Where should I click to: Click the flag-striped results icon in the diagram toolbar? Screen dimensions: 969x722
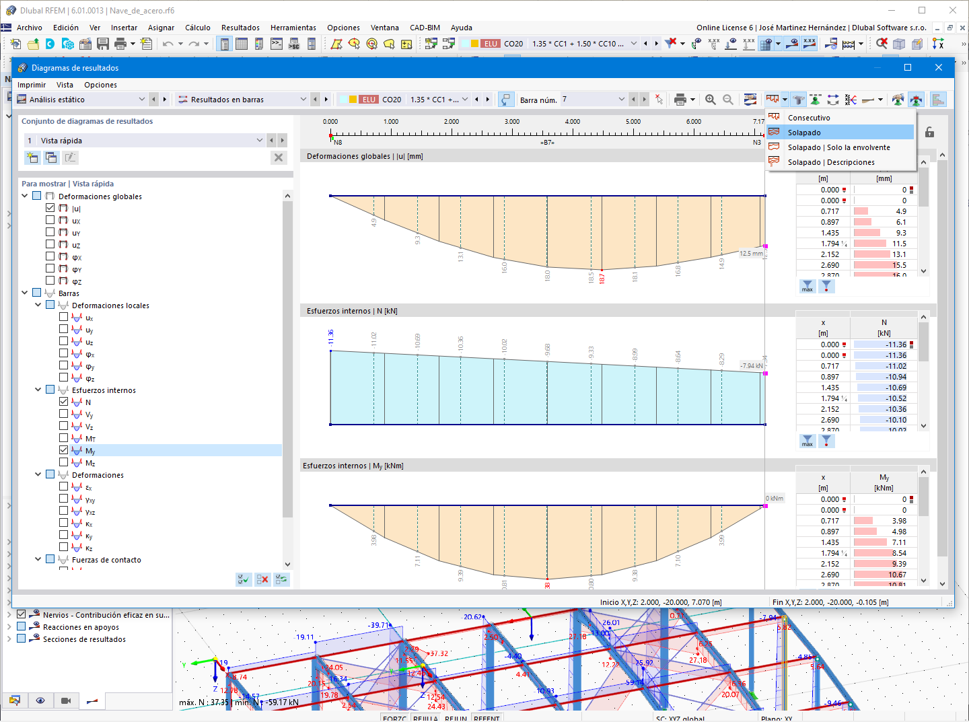tap(750, 100)
